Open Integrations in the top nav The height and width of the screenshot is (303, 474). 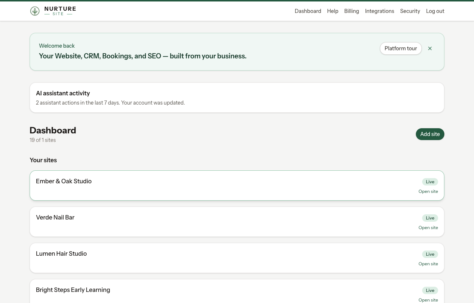pyautogui.click(x=380, y=11)
